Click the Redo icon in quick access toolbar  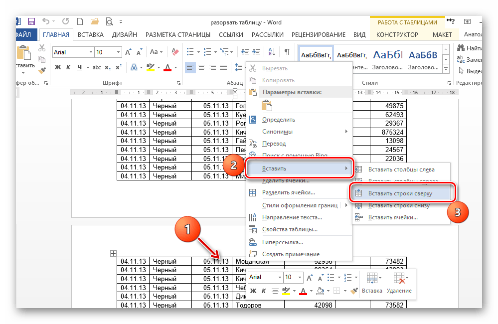point(65,21)
